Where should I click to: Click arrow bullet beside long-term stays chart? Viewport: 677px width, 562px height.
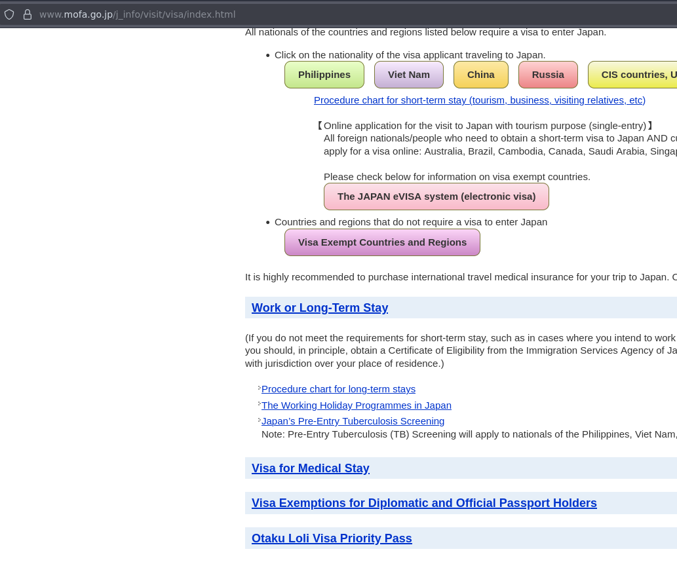pyautogui.click(x=260, y=388)
